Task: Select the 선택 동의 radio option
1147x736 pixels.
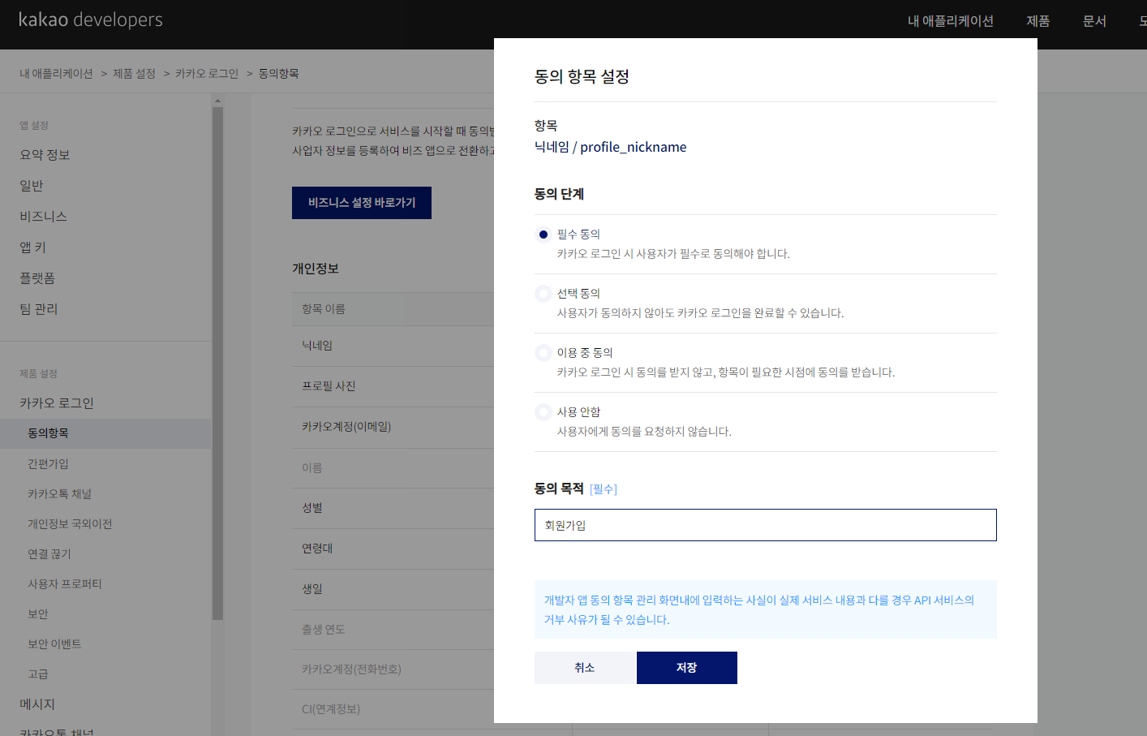Action: [543, 294]
